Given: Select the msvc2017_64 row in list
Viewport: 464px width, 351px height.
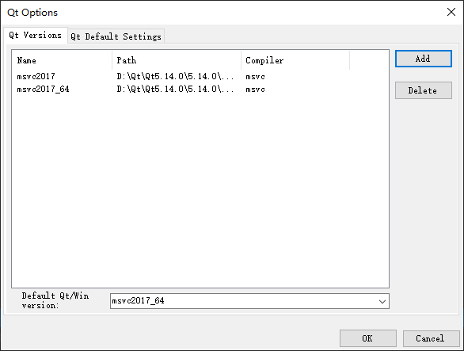Looking at the screenshot, I should click(x=200, y=90).
